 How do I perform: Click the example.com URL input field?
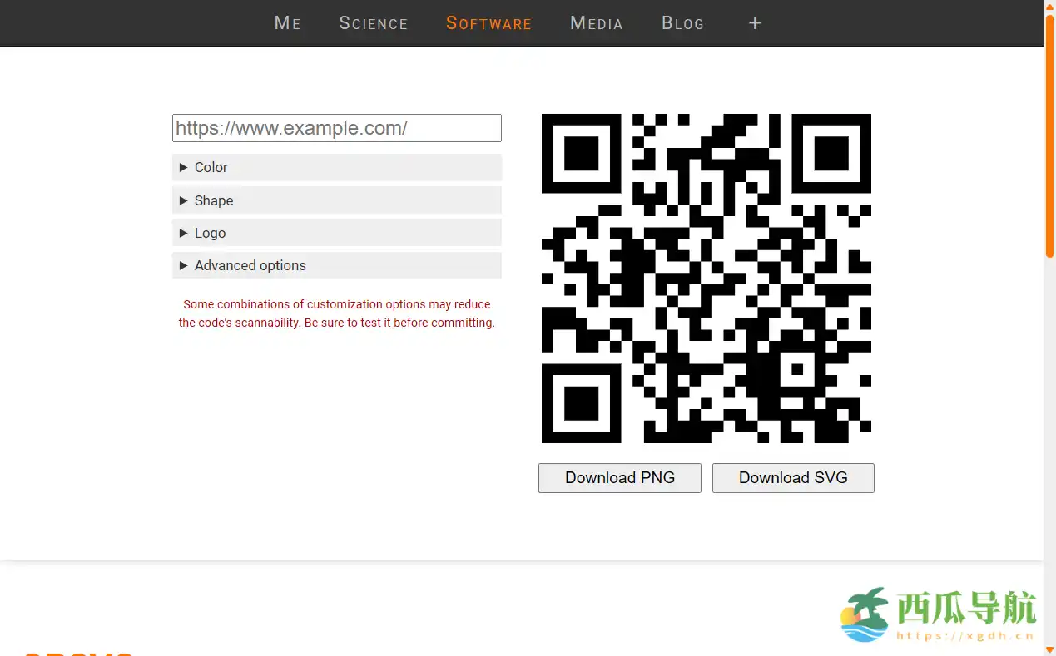336,127
